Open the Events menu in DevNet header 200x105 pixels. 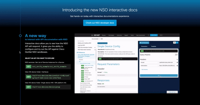click(132, 35)
